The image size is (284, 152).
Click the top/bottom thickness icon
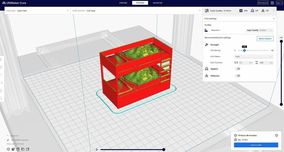coord(257,63)
